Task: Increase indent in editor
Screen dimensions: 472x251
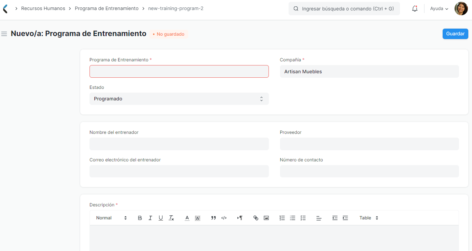Action: point(345,218)
